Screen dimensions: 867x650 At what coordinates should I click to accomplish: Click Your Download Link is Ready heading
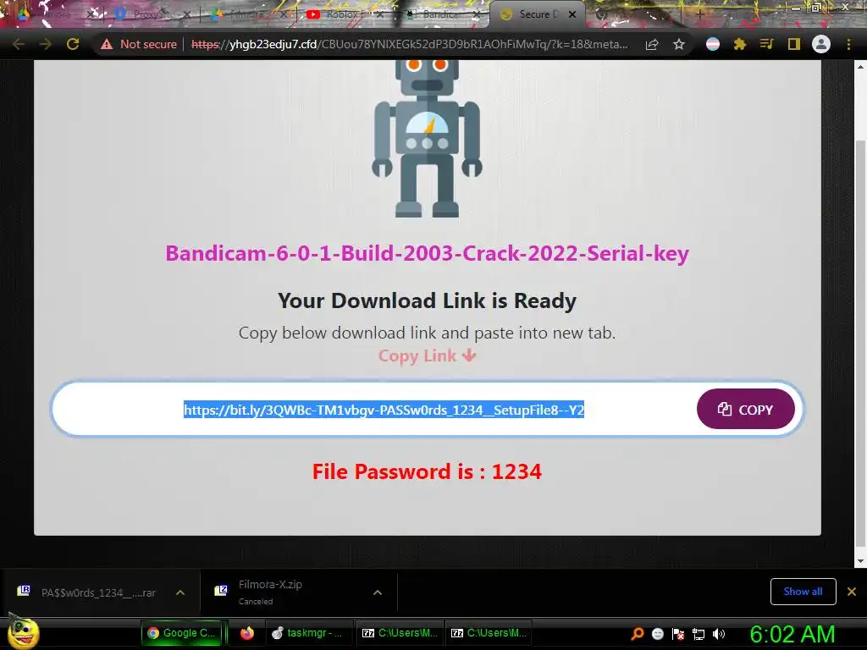pyautogui.click(x=427, y=300)
